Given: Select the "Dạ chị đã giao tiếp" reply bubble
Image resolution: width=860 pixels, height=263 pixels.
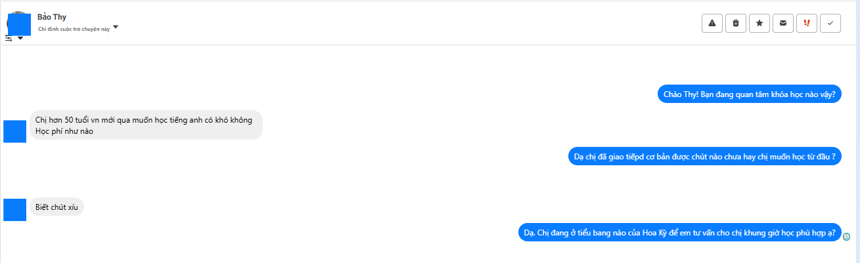Looking at the screenshot, I should 704,156.
